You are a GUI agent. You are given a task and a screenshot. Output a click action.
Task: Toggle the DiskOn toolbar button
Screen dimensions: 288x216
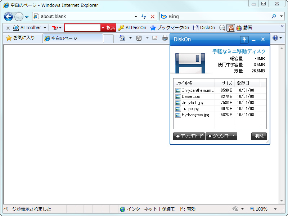204,28
